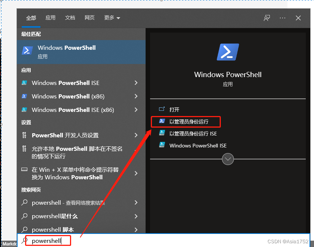The height and width of the screenshot is (247, 314).
Task: Switch to the 全部 tab
Action: [31, 18]
